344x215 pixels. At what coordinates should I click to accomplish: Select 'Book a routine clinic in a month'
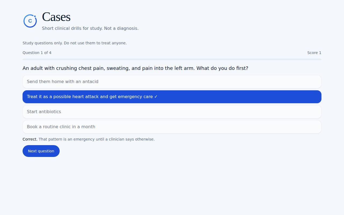point(172,127)
